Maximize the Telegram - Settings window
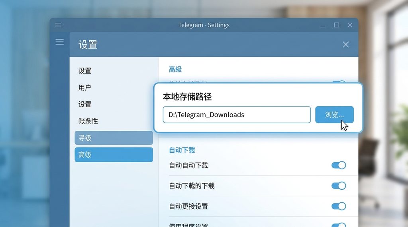 pyautogui.click(x=336, y=25)
